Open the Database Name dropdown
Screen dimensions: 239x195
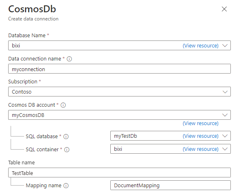(x=119, y=45)
